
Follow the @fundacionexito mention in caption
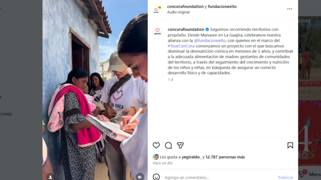click(209, 40)
